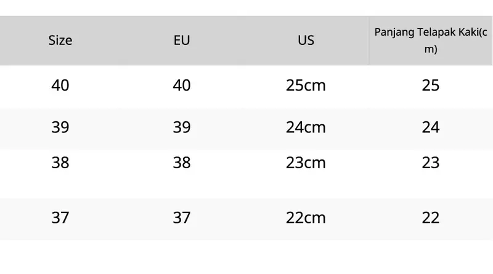The image size is (493, 274).
Task: Click the Panjang Telapak Kaki(cm) header
Action: click(x=431, y=41)
